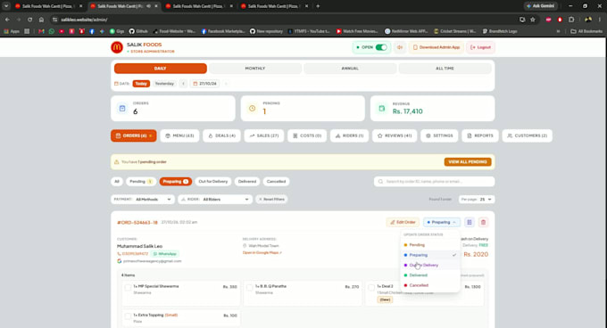Focus the order search field
607x328 pixels.
coord(434,181)
